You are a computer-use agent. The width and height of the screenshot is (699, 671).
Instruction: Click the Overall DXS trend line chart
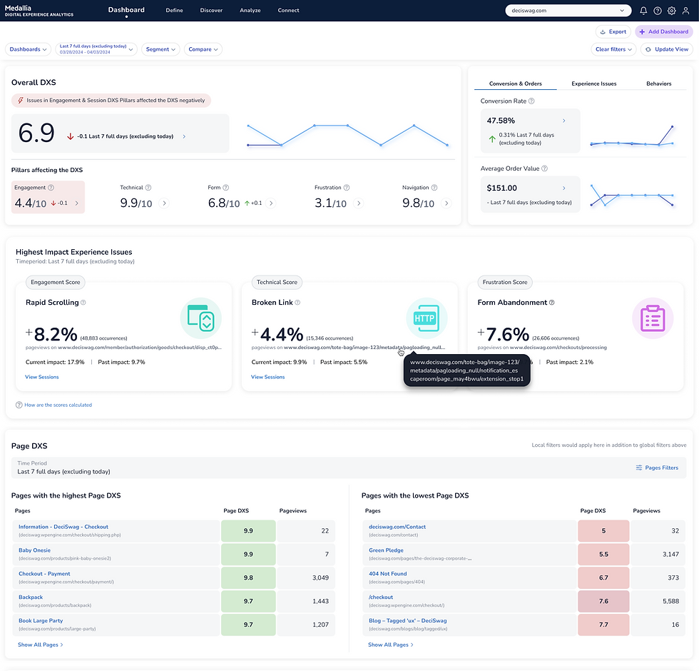click(347, 135)
